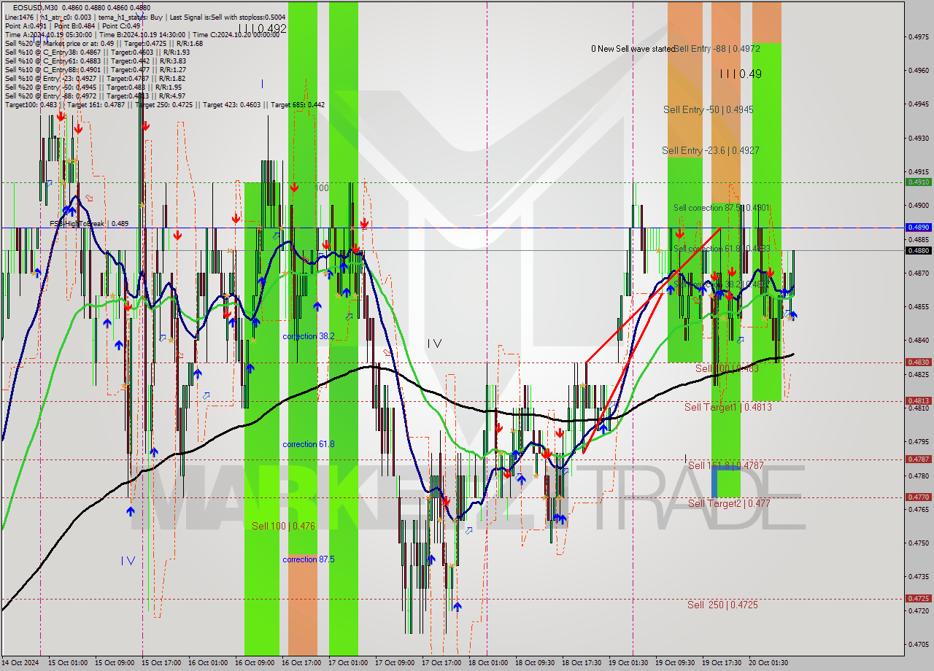The image size is (934, 671).
Task: Click the '19 Oct 09:30' time axis label
Action: click(675, 663)
